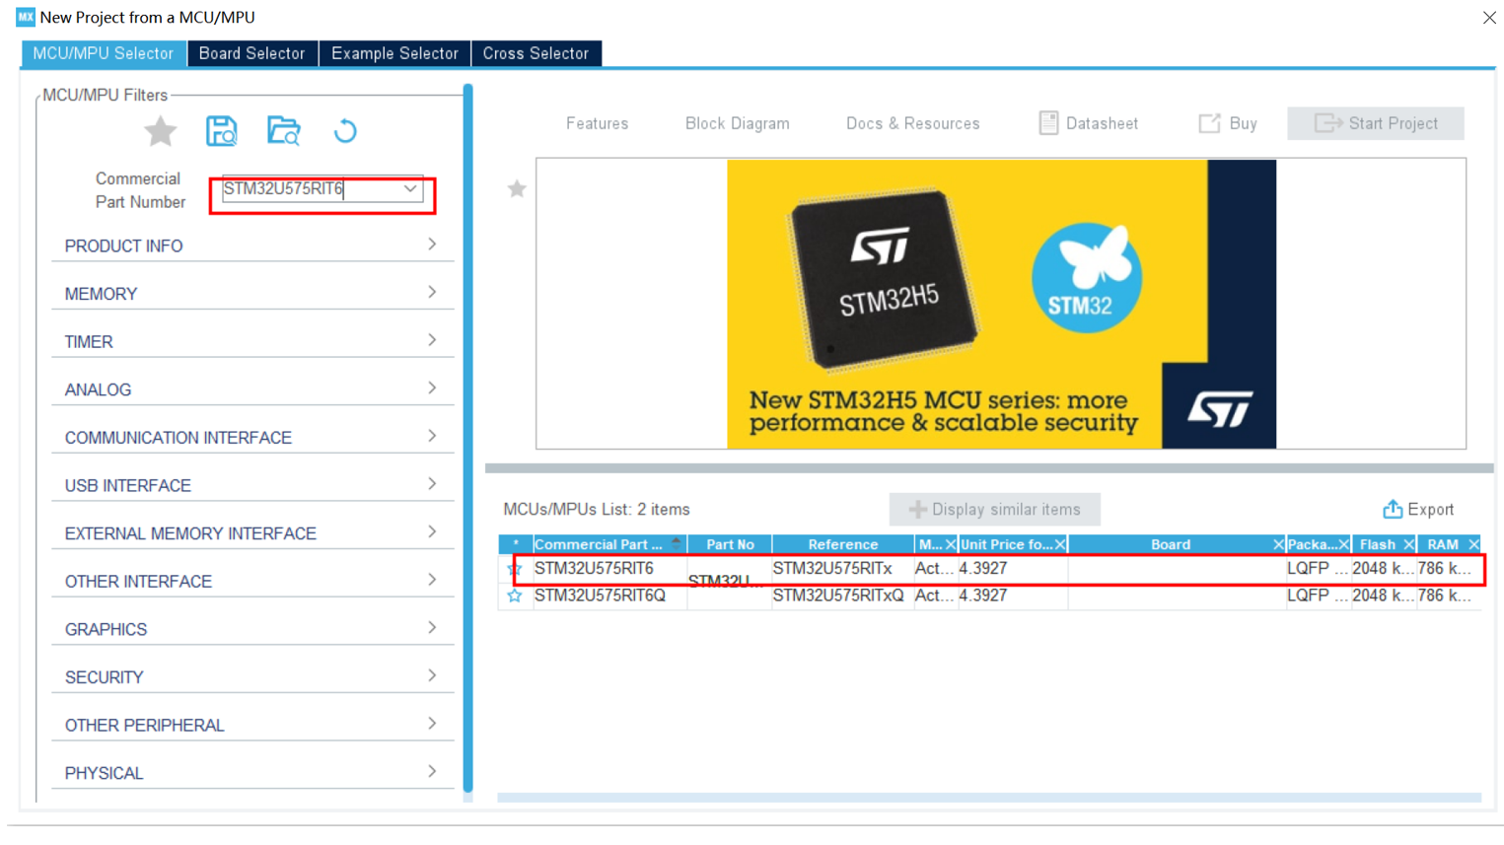Remove the RAM column via its X
The image size is (1504, 845).
(1474, 544)
